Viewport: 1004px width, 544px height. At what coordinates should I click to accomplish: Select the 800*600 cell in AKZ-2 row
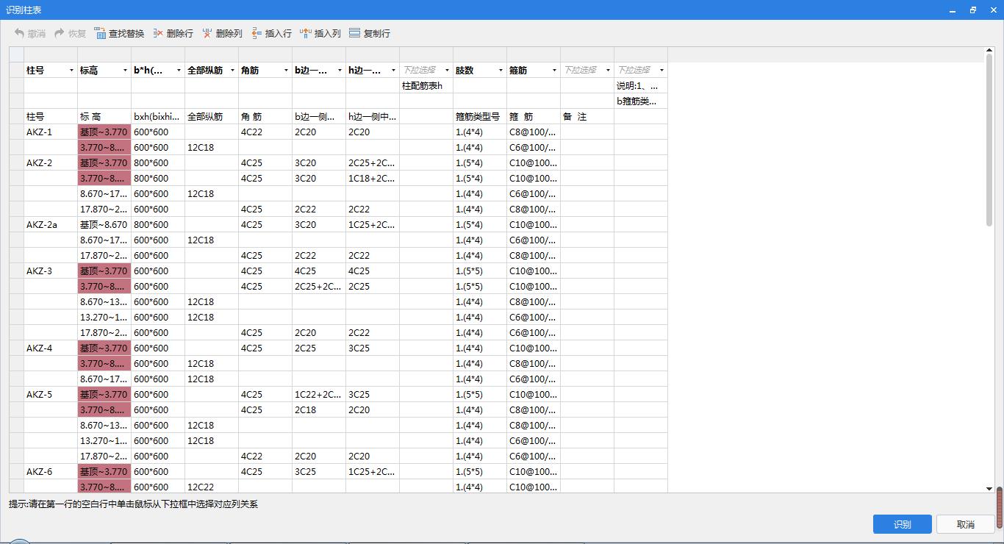click(x=158, y=163)
